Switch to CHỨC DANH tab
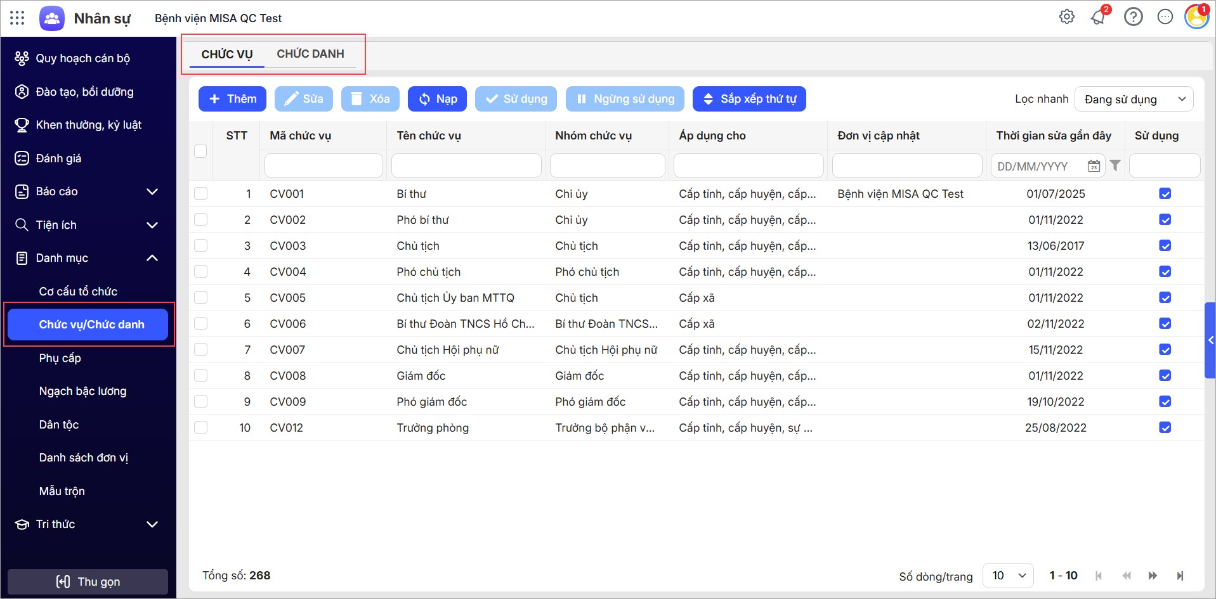 click(x=310, y=55)
